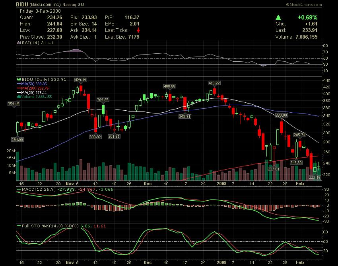338x266 pixels.
Task: Click the 429.19 peak price label
Action: (81, 80)
